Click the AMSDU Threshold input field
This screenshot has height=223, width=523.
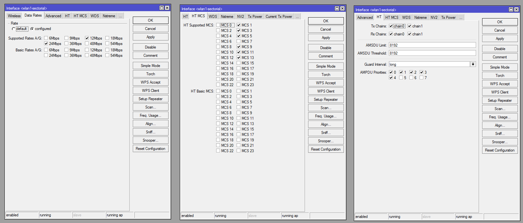pyautogui.click(x=432, y=53)
